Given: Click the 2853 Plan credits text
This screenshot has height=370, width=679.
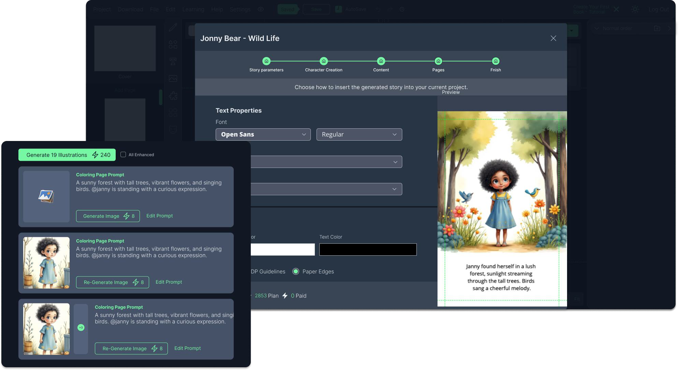Looking at the screenshot, I should 266,296.
